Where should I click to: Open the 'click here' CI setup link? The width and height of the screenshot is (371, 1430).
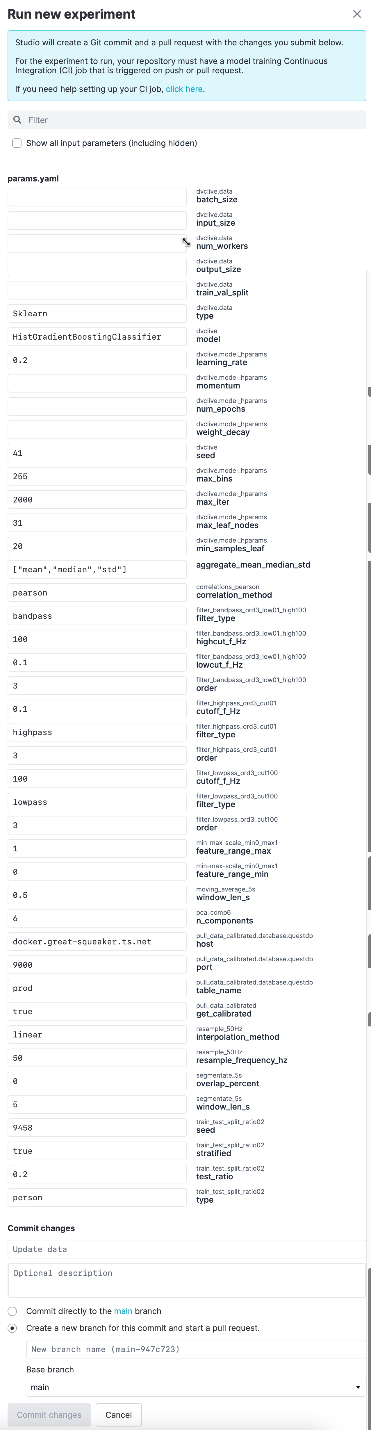(x=184, y=88)
